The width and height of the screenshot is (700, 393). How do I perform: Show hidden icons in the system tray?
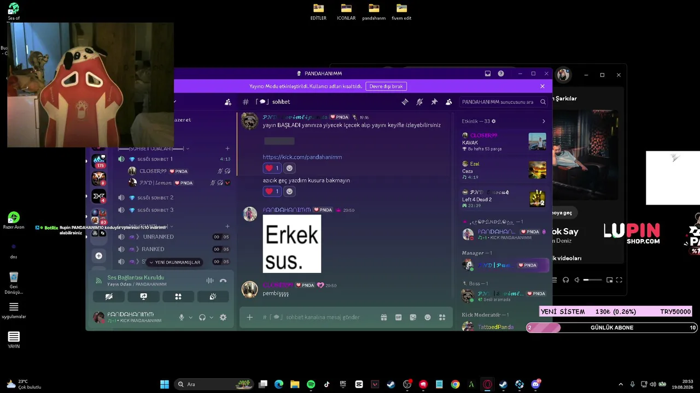620,384
